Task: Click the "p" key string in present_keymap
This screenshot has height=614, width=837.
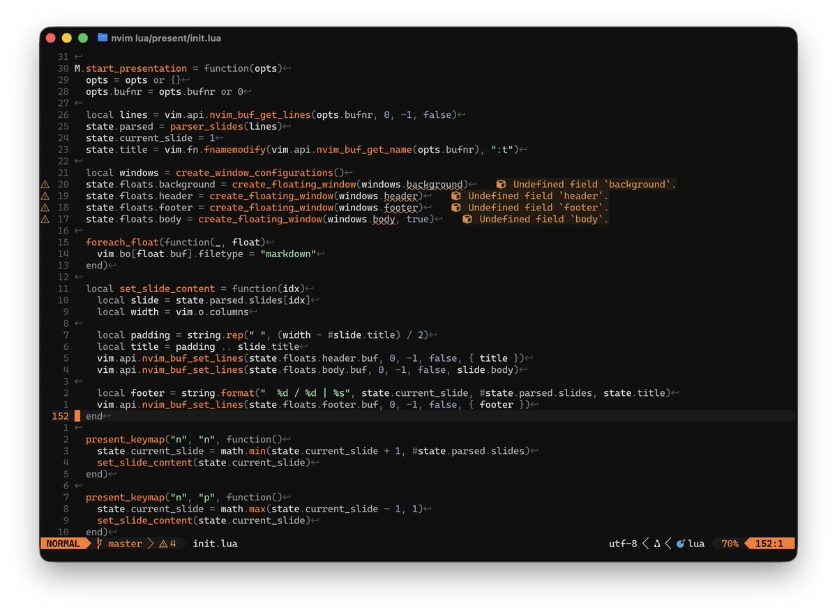Action: [206, 497]
